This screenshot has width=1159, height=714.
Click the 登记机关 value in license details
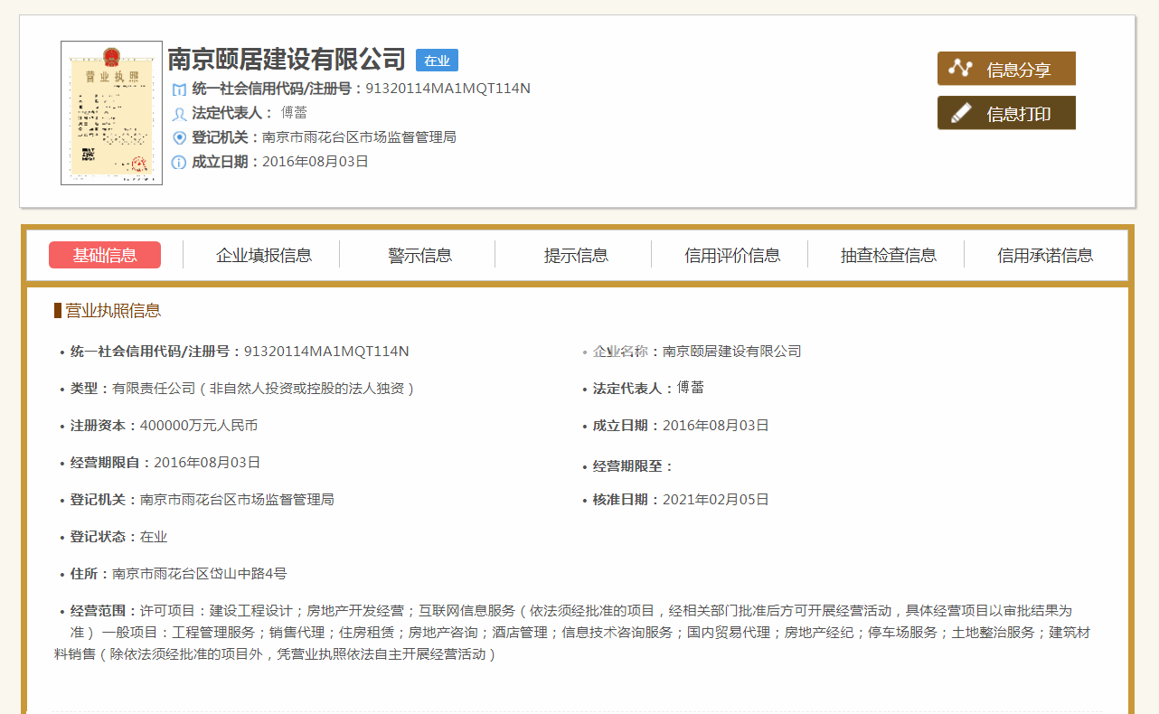pos(237,500)
